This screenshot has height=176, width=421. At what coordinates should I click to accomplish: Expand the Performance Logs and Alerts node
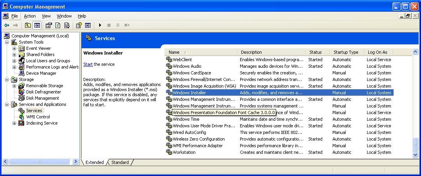(x=14, y=67)
